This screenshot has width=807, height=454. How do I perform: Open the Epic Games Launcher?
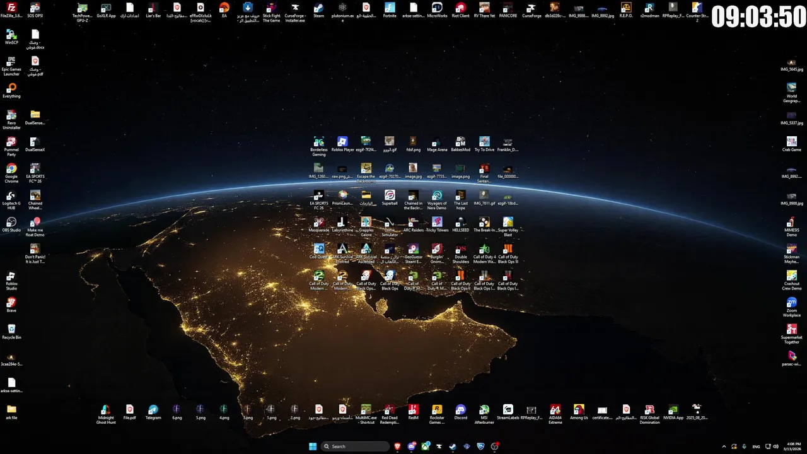pyautogui.click(x=11, y=66)
